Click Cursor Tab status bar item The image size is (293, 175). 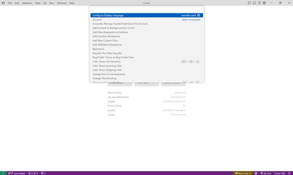pyautogui.click(x=279, y=173)
